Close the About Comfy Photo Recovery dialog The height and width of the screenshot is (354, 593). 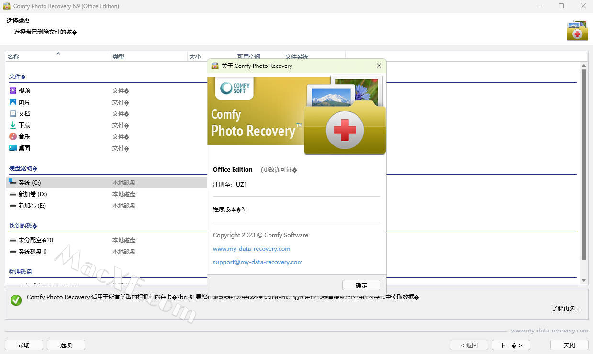tap(379, 66)
